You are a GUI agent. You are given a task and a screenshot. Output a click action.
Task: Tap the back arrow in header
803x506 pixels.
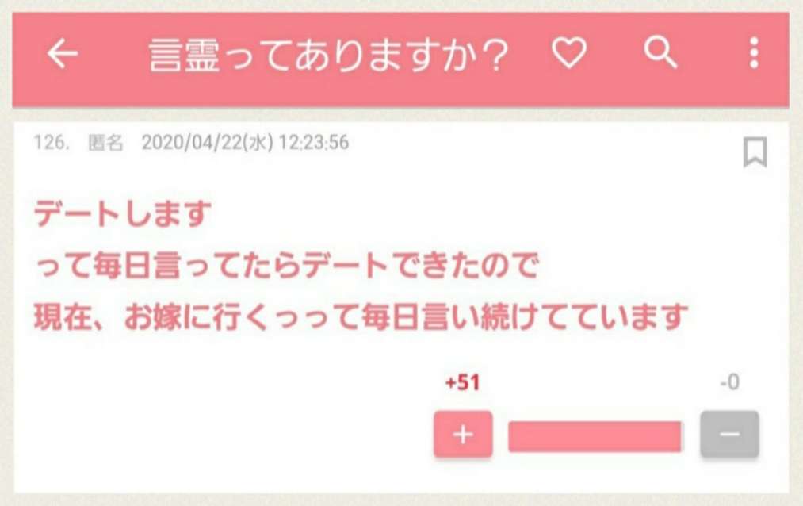[63, 53]
